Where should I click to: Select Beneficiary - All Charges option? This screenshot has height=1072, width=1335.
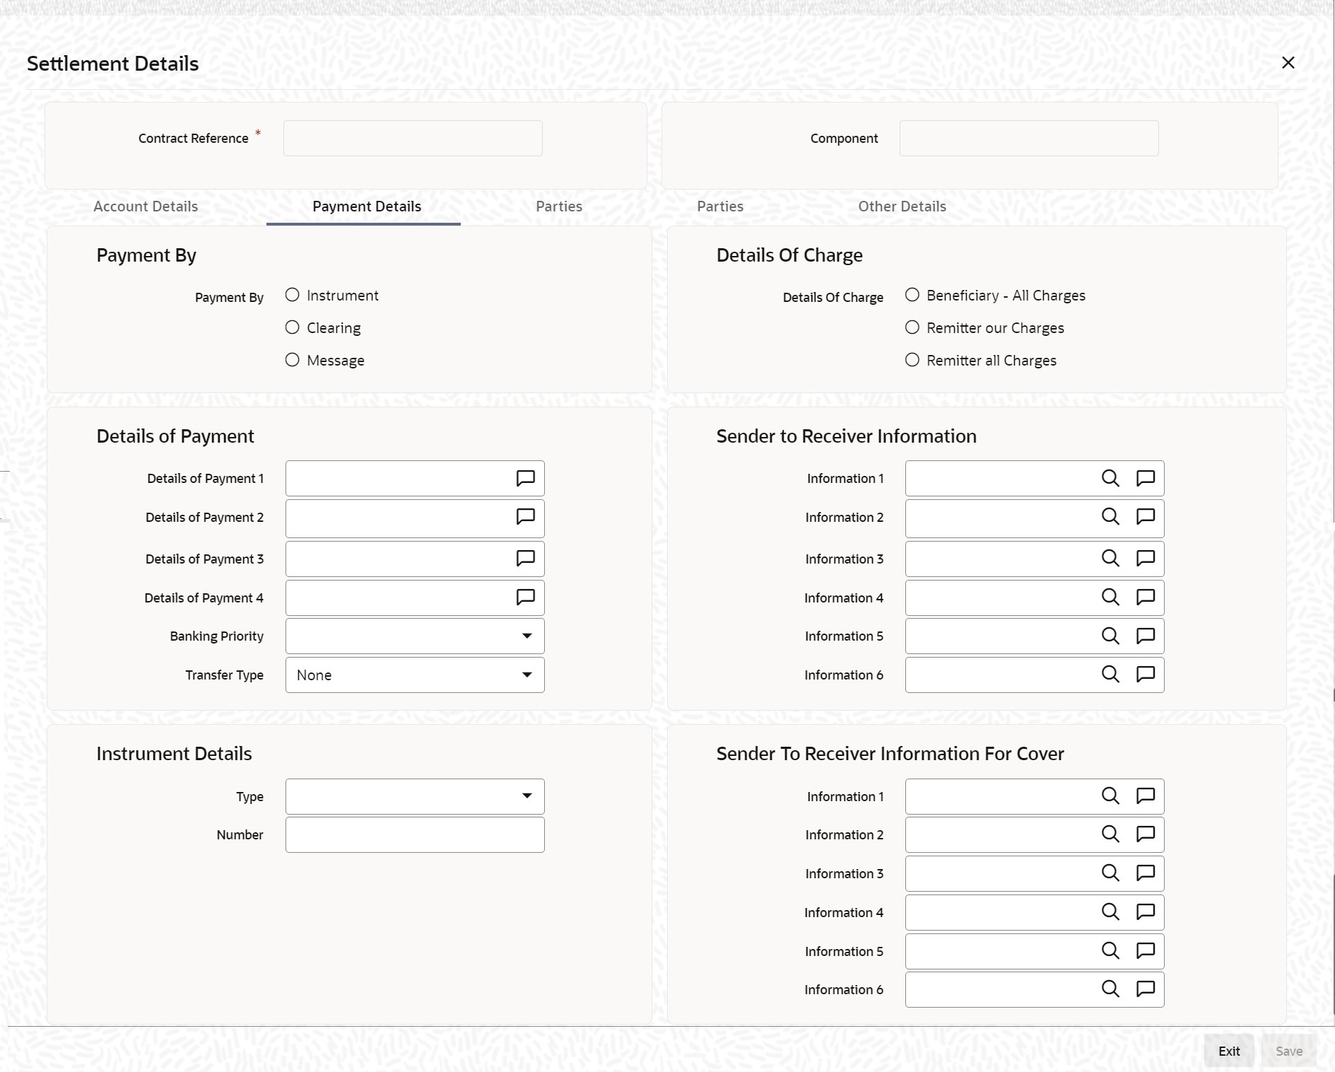[912, 295]
